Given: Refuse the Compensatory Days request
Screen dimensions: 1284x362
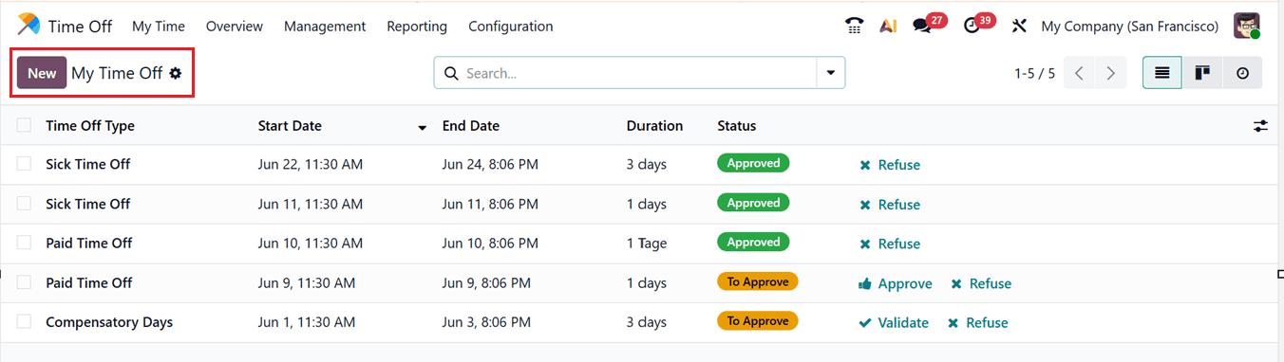Looking at the screenshot, I should (977, 323).
